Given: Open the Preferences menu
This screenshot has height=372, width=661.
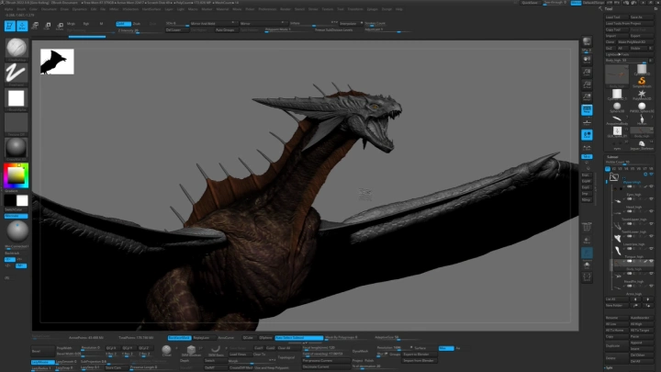Looking at the screenshot, I should click(267, 9).
